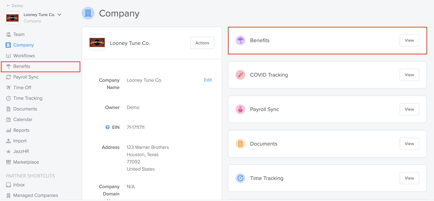This screenshot has height=201, width=434.
Task: View the Benefits card
Action: [409, 40]
